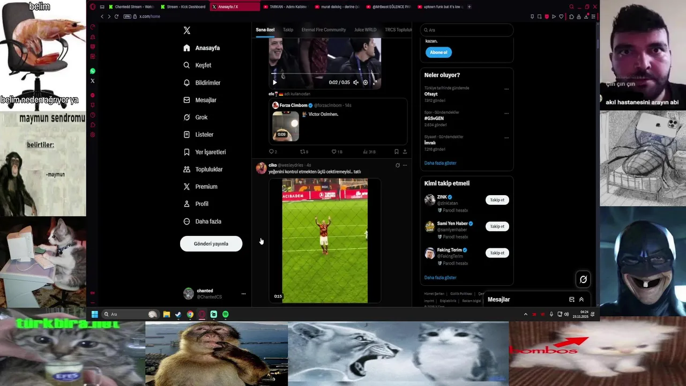Viewport: 686px width, 386px height.
Task: Open video settings gear icon
Action: click(x=366, y=83)
